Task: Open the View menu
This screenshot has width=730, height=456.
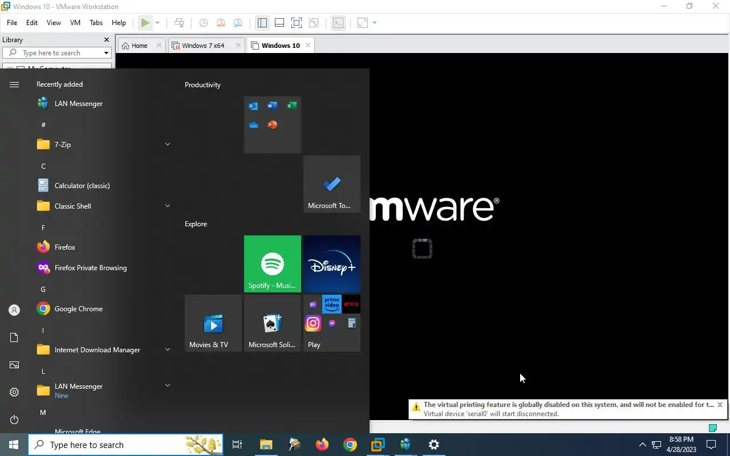Action: pyautogui.click(x=54, y=23)
